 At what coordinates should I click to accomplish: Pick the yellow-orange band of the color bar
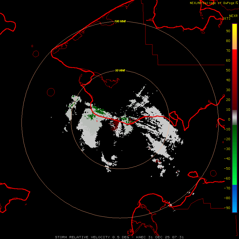pyautogui.click(x=234, y=37)
